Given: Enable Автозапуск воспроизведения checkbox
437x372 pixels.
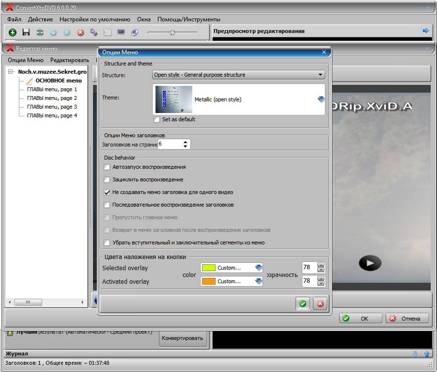Looking at the screenshot, I should pyautogui.click(x=107, y=167).
